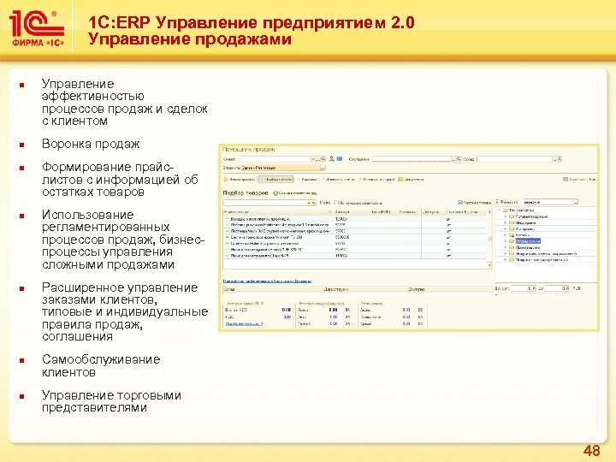Clear the maximum price with X

coord(568,288)
